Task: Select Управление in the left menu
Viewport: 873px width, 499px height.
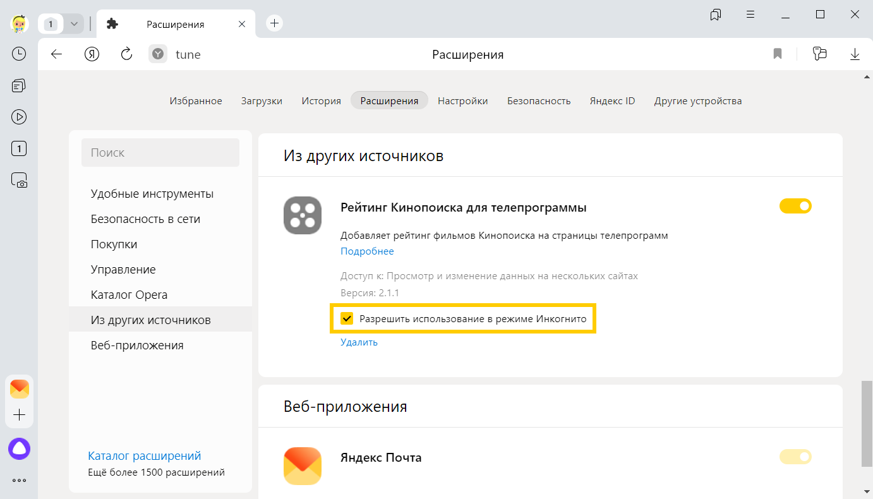Action: (160, 269)
